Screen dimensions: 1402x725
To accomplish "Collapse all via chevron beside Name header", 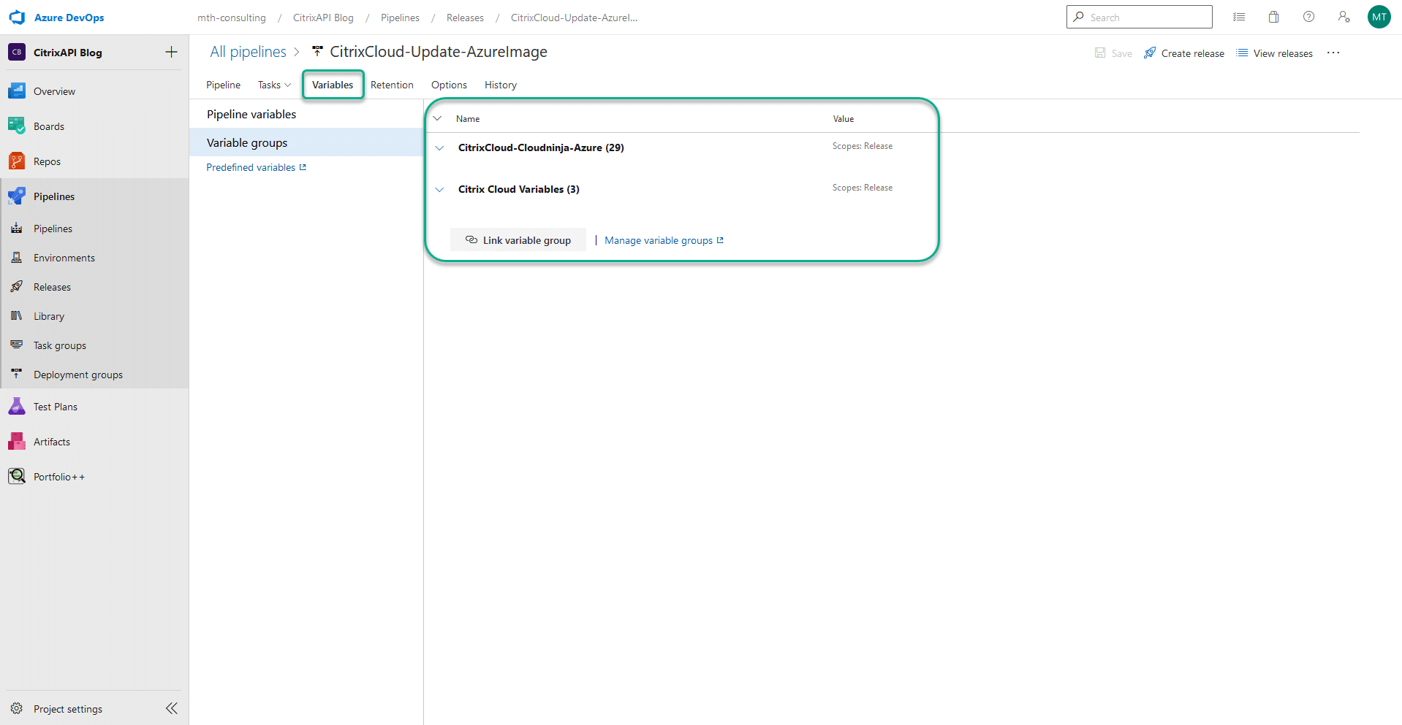I will click(437, 118).
